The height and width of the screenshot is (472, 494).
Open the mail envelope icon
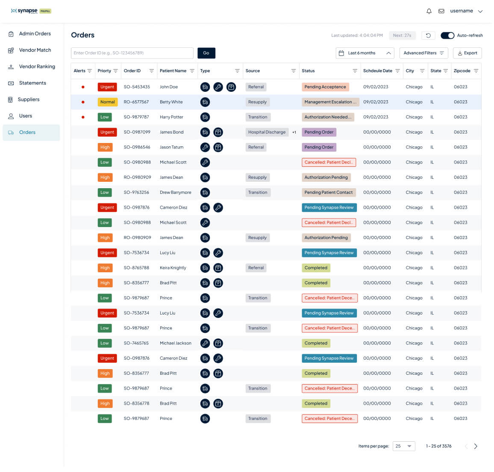point(441,11)
